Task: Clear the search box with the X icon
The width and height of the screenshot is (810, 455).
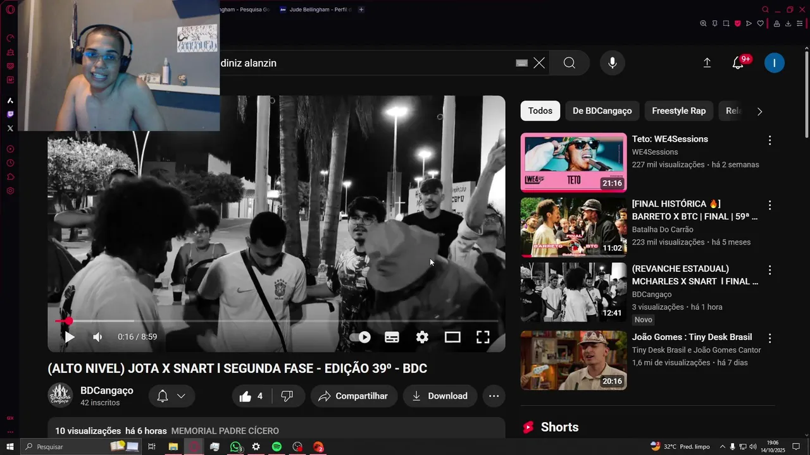Action: pyautogui.click(x=539, y=63)
